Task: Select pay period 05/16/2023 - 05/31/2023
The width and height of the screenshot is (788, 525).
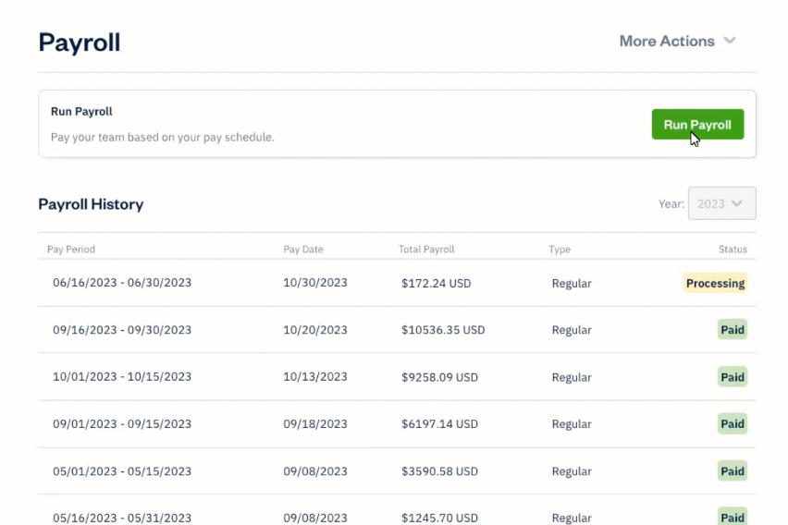Action: (x=122, y=518)
